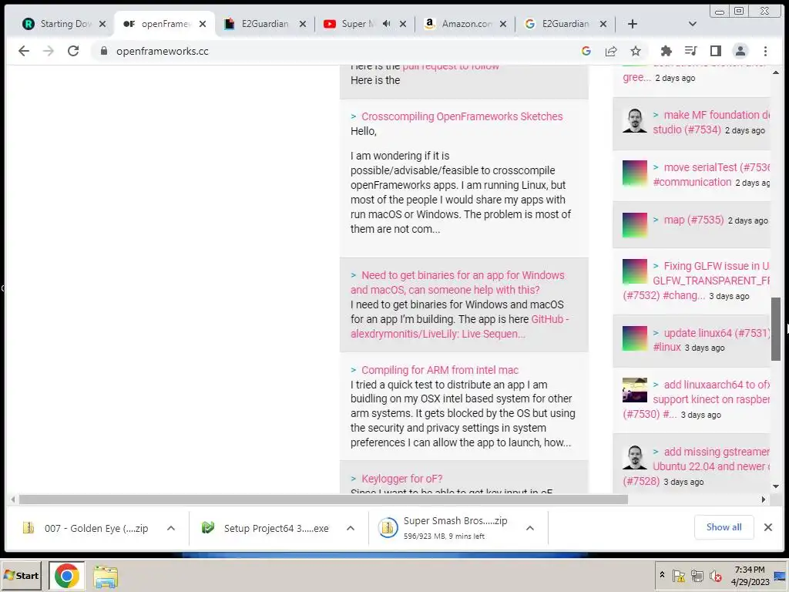Click the page vertical scrollbar thumb
789x592 pixels.
(776, 328)
